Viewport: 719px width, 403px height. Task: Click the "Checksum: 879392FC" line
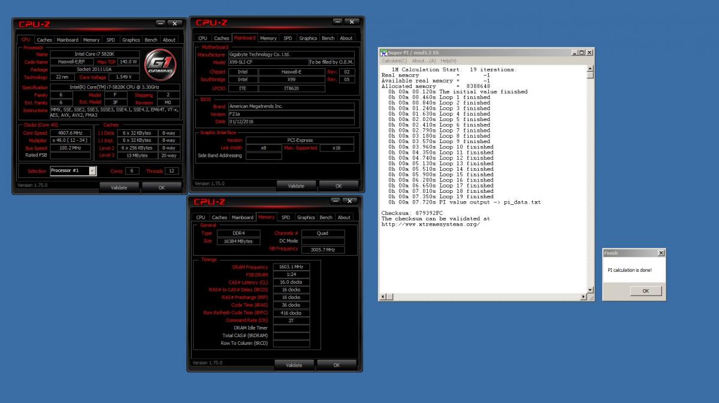[x=413, y=213]
